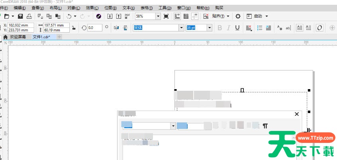Viewport: 337px width, 160px height.
Task: Open the font size 36 pt dropdown
Action: (x=210, y=27)
